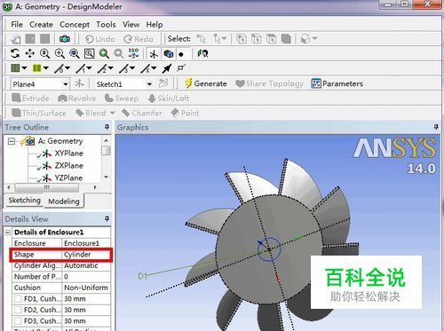Select the body selection filter
This screenshot has width=444, height=331.
(286, 39)
